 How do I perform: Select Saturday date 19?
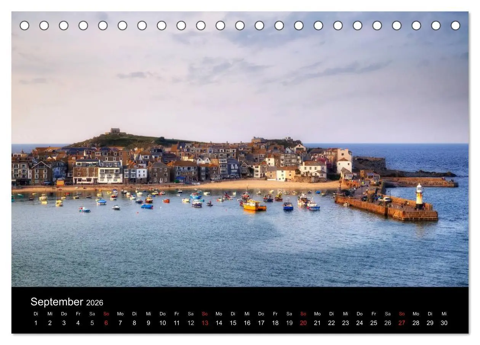[x=289, y=323]
